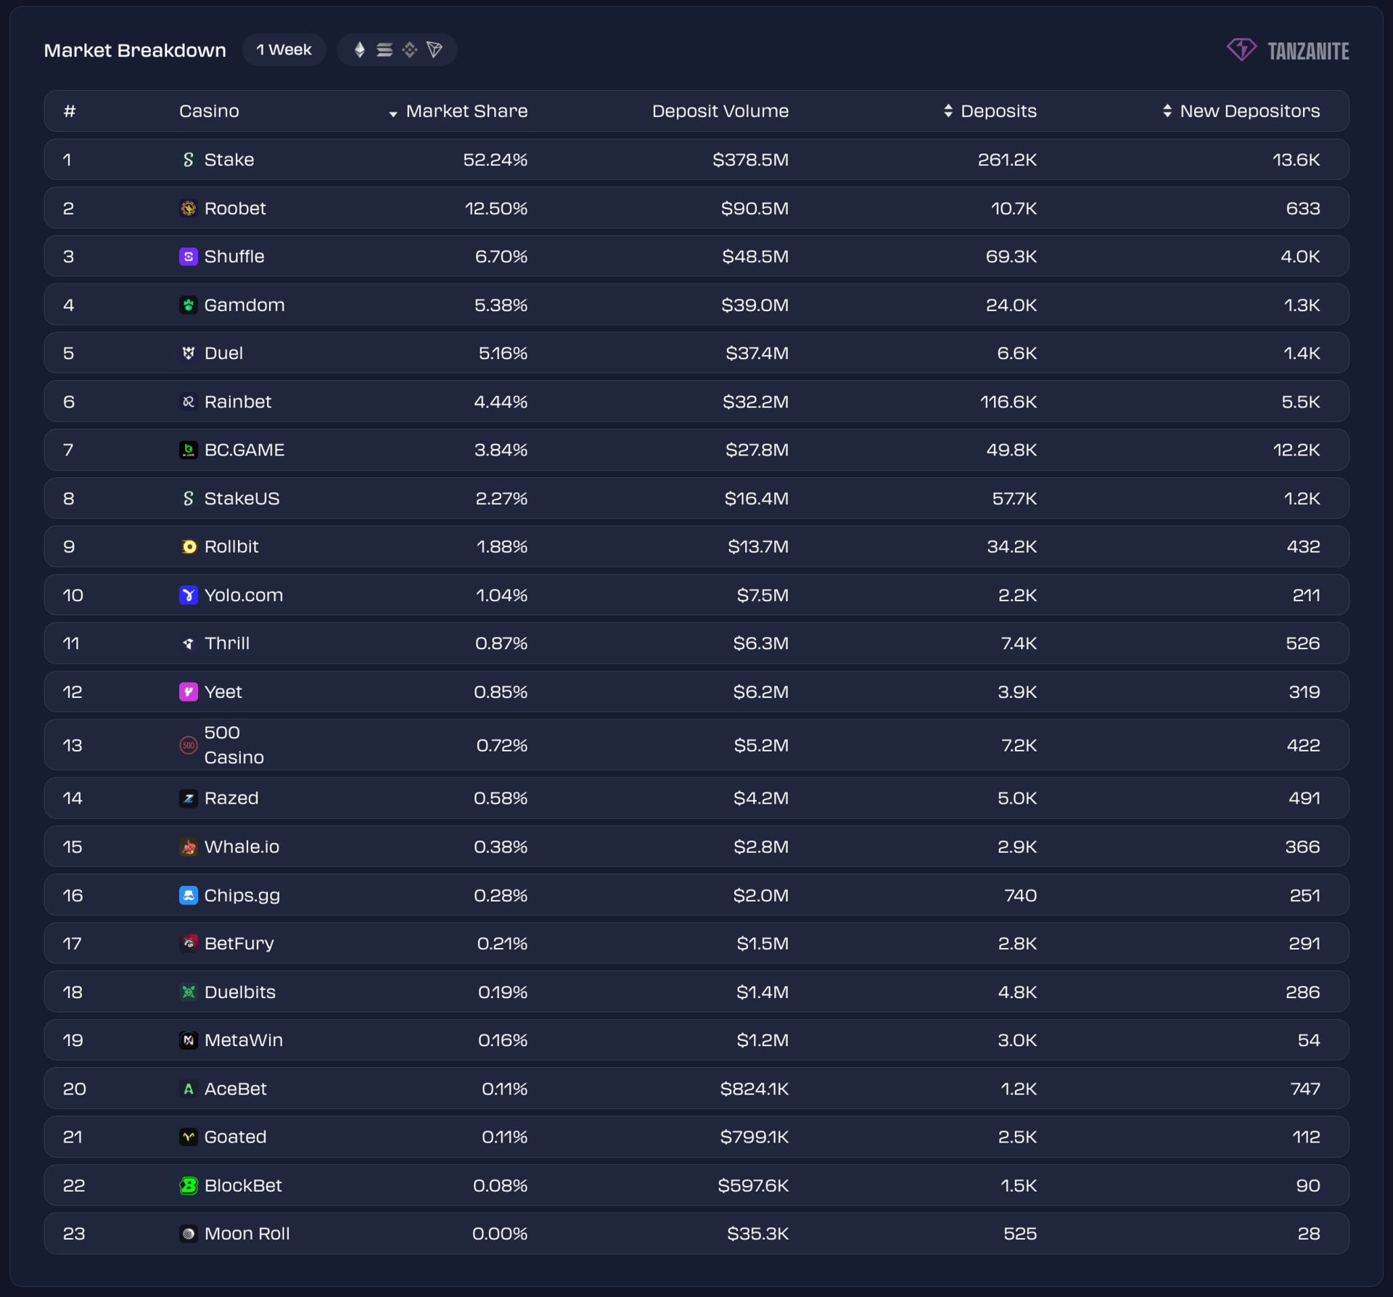Toggle the BNB chain filter icon
Image resolution: width=1393 pixels, height=1297 pixels.
(x=410, y=50)
